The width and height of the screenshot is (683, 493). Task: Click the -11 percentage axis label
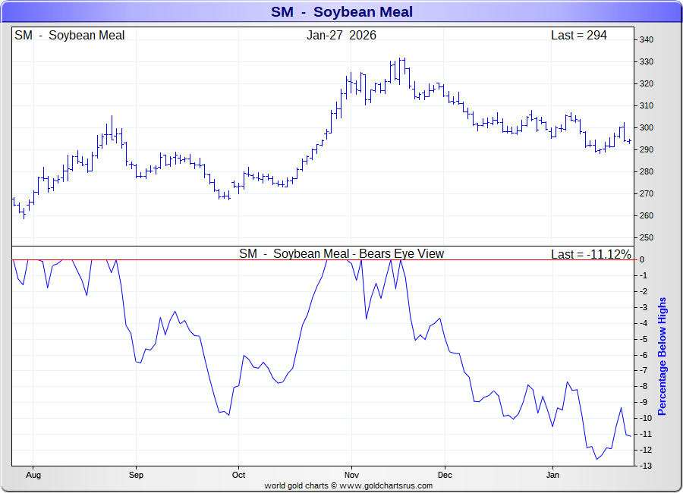pyautogui.click(x=645, y=434)
